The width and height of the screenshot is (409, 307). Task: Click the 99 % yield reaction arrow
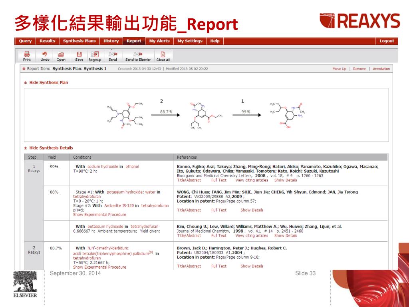247,115
